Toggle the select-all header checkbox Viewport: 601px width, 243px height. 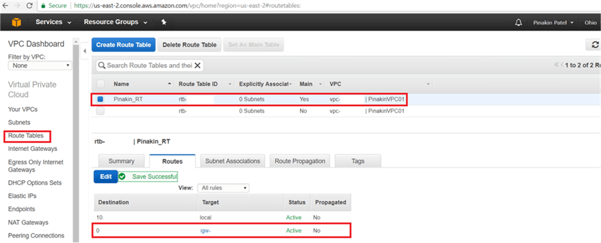point(100,84)
